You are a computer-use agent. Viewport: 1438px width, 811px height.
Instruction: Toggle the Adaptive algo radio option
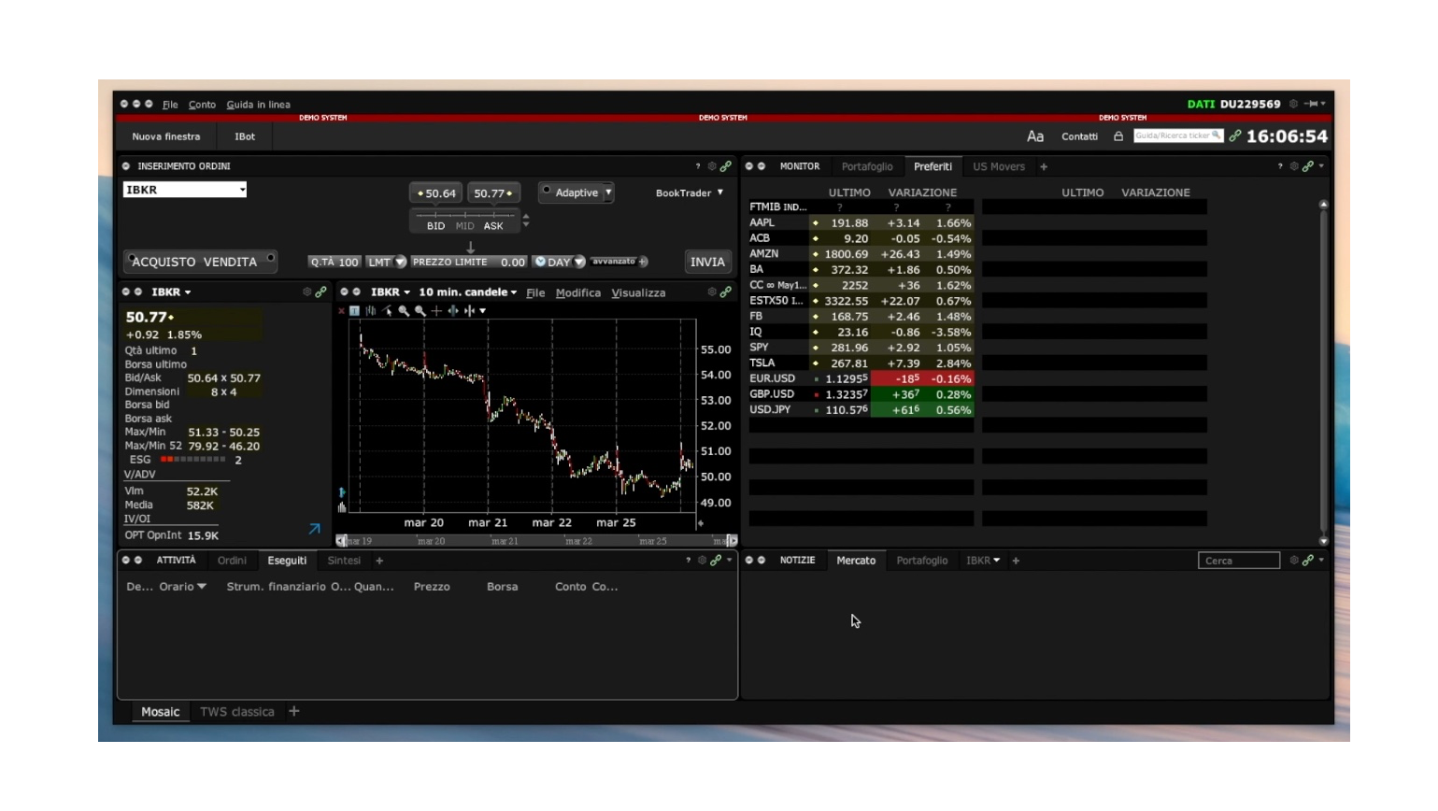point(547,191)
